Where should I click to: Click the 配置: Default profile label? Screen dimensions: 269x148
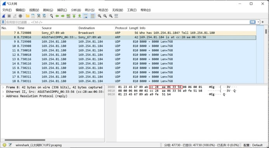tap(253, 145)
